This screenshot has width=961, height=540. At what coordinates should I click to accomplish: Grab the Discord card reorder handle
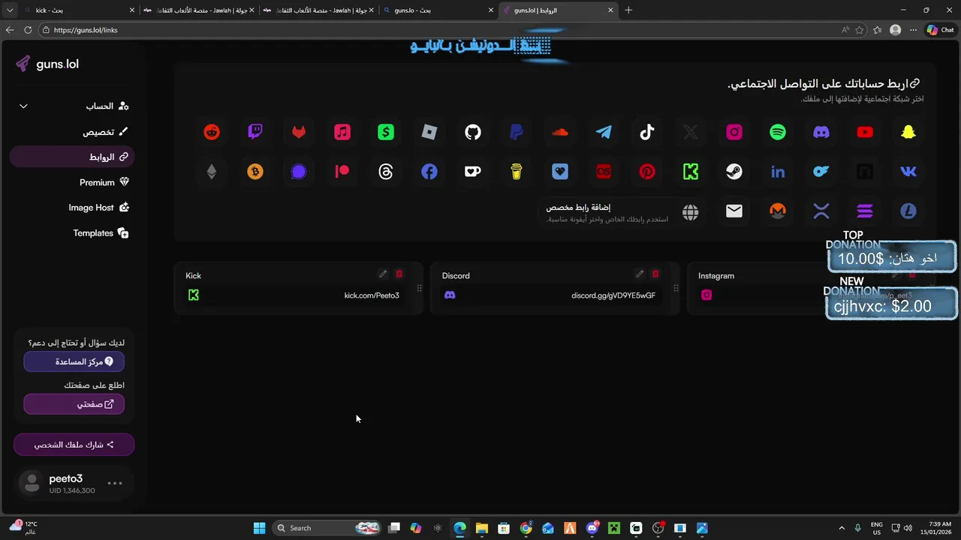(676, 288)
